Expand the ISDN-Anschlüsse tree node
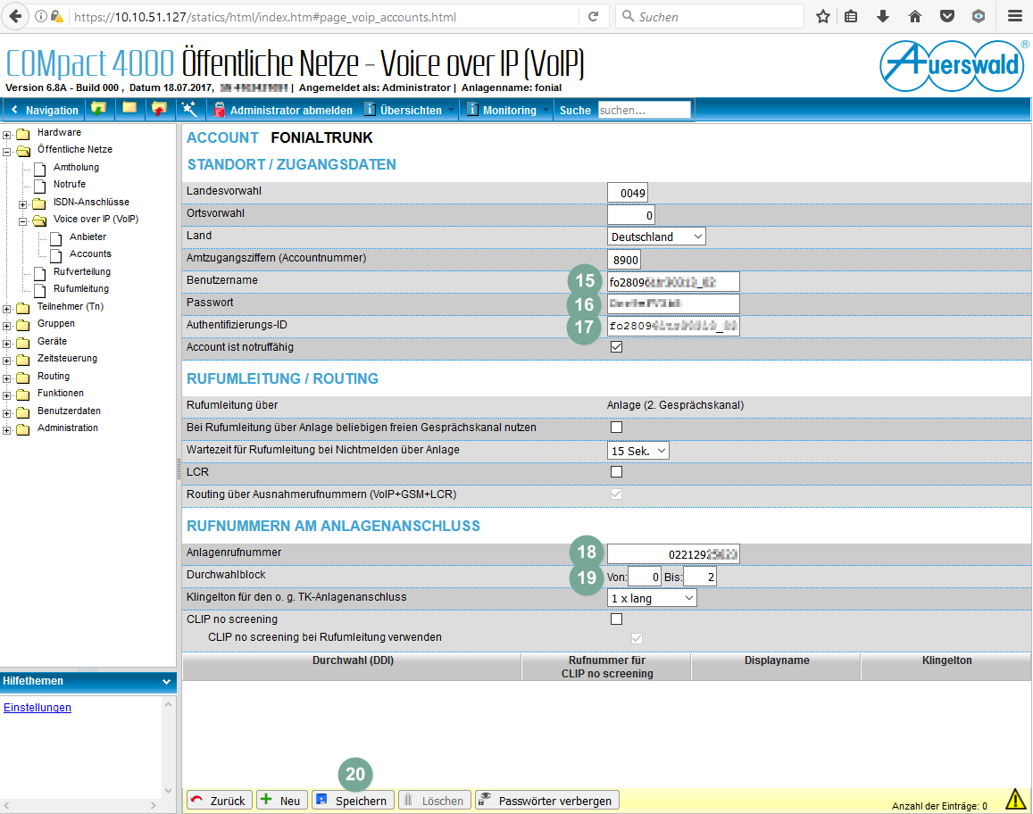 click(x=23, y=204)
